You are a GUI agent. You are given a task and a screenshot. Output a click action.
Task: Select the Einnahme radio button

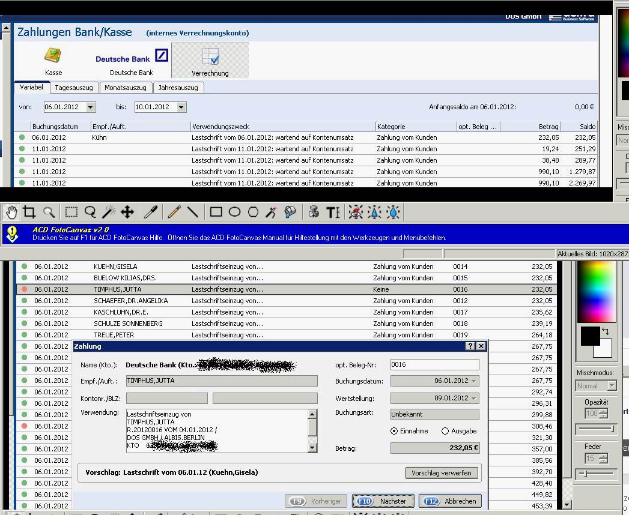(394, 431)
